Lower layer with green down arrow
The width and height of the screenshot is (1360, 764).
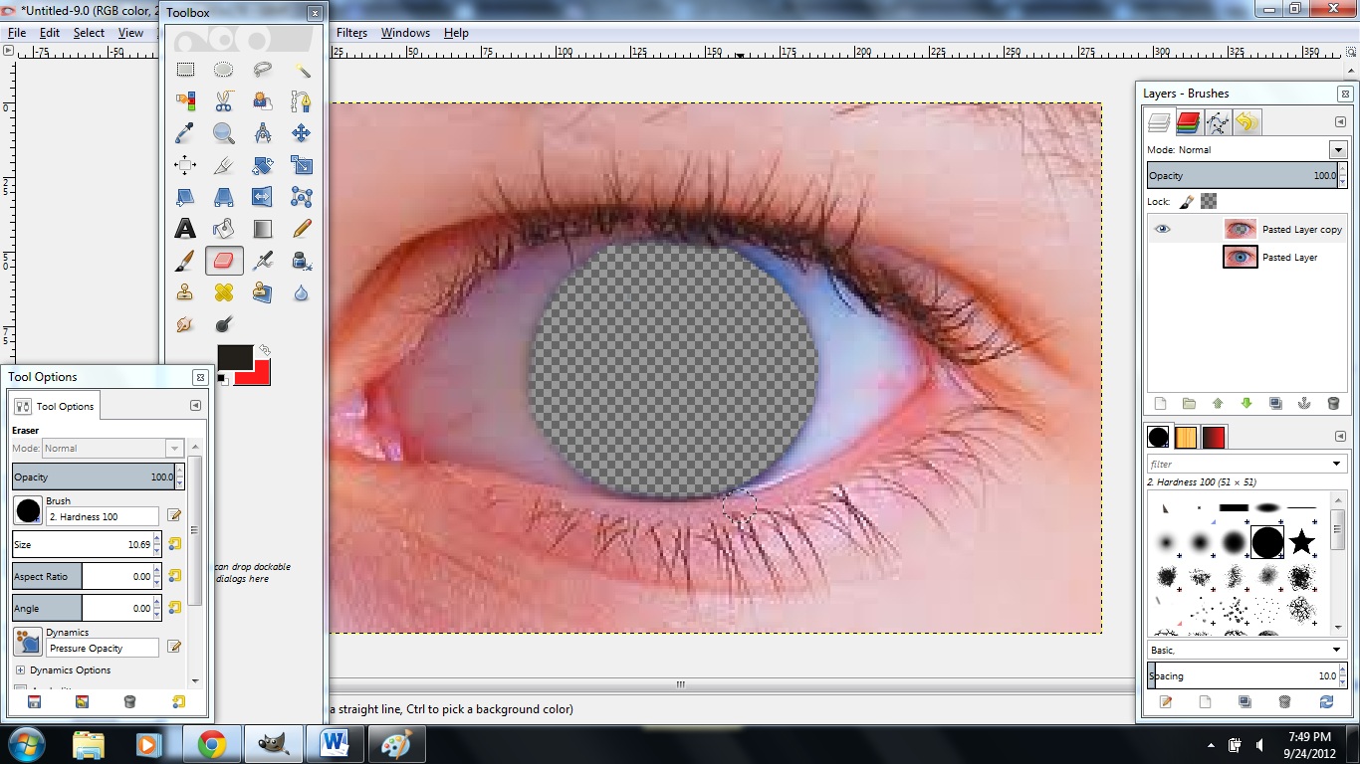tap(1247, 404)
